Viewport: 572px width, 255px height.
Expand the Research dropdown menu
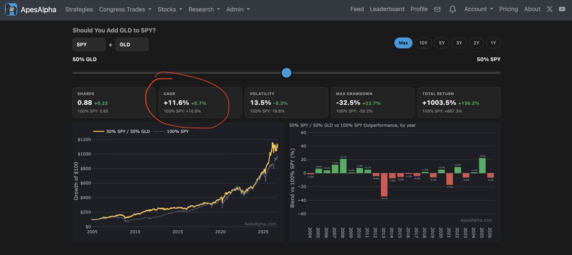click(204, 9)
